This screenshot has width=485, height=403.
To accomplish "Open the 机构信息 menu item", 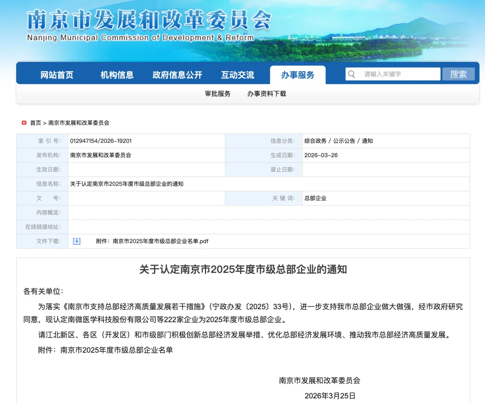I will [117, 75].
